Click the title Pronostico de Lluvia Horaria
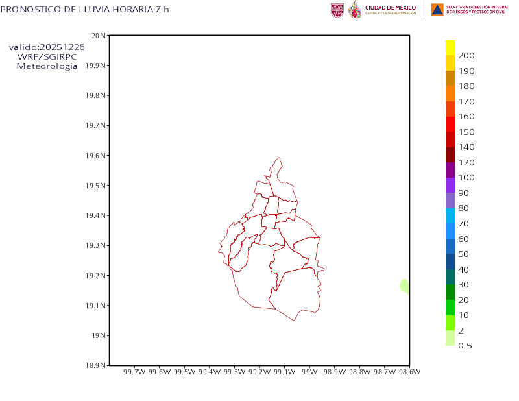 (84, 9)
